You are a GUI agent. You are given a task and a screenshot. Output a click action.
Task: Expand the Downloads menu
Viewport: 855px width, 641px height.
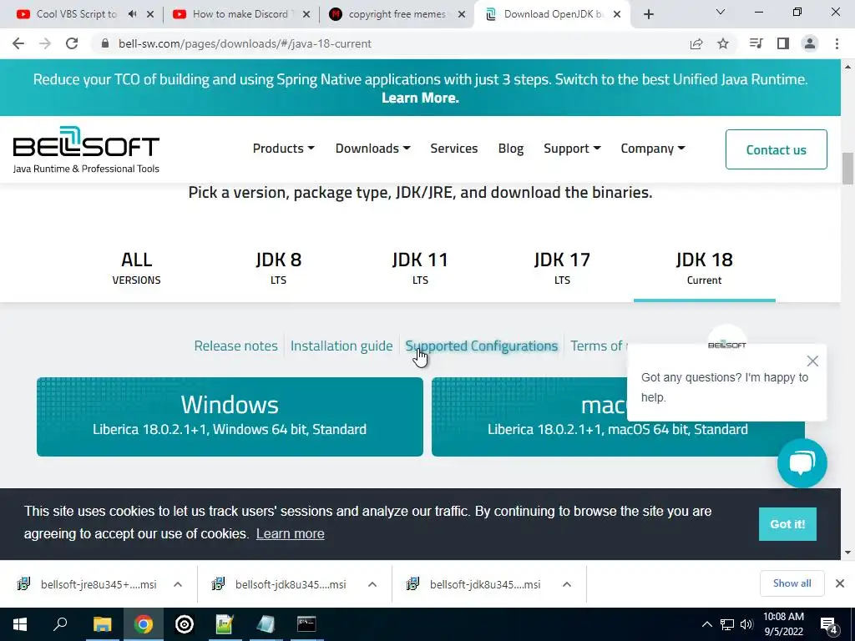[x=373, y=149]
